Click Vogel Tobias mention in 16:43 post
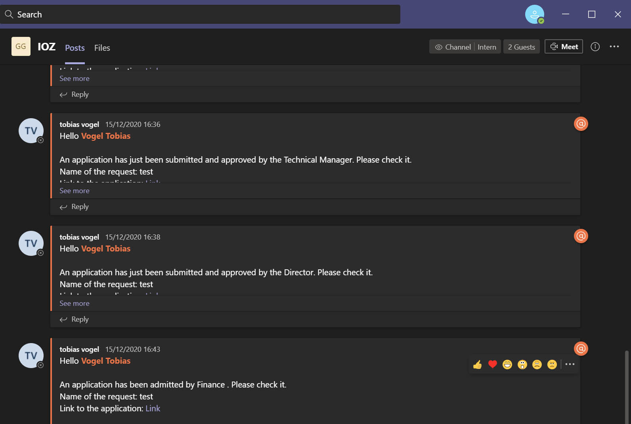Screen dimensions: 631x424 [106, 361]
